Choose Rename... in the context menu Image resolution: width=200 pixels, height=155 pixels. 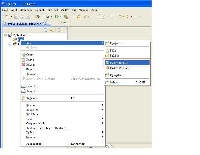click(x=63, y=74)
